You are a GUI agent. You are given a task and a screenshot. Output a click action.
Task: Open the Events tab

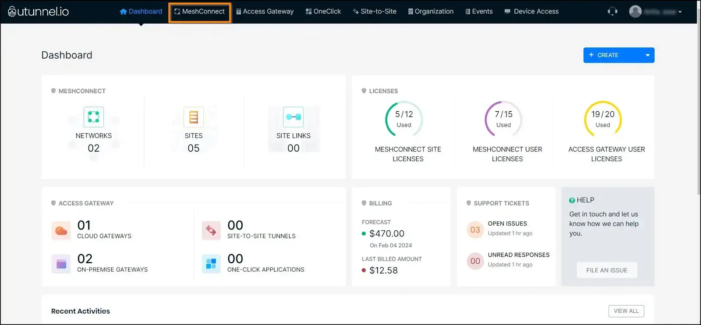(479, 11)
